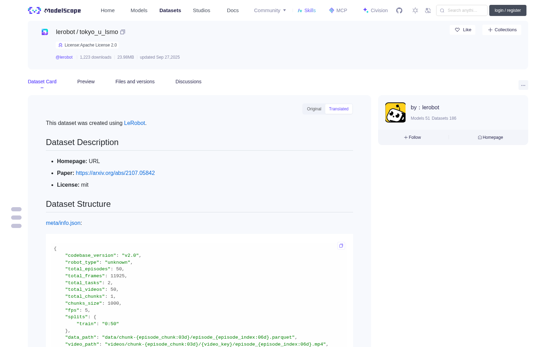Click the dataset avatar icon beside lerobot
This screenshot has height=347, width=556.
(45, 32)
